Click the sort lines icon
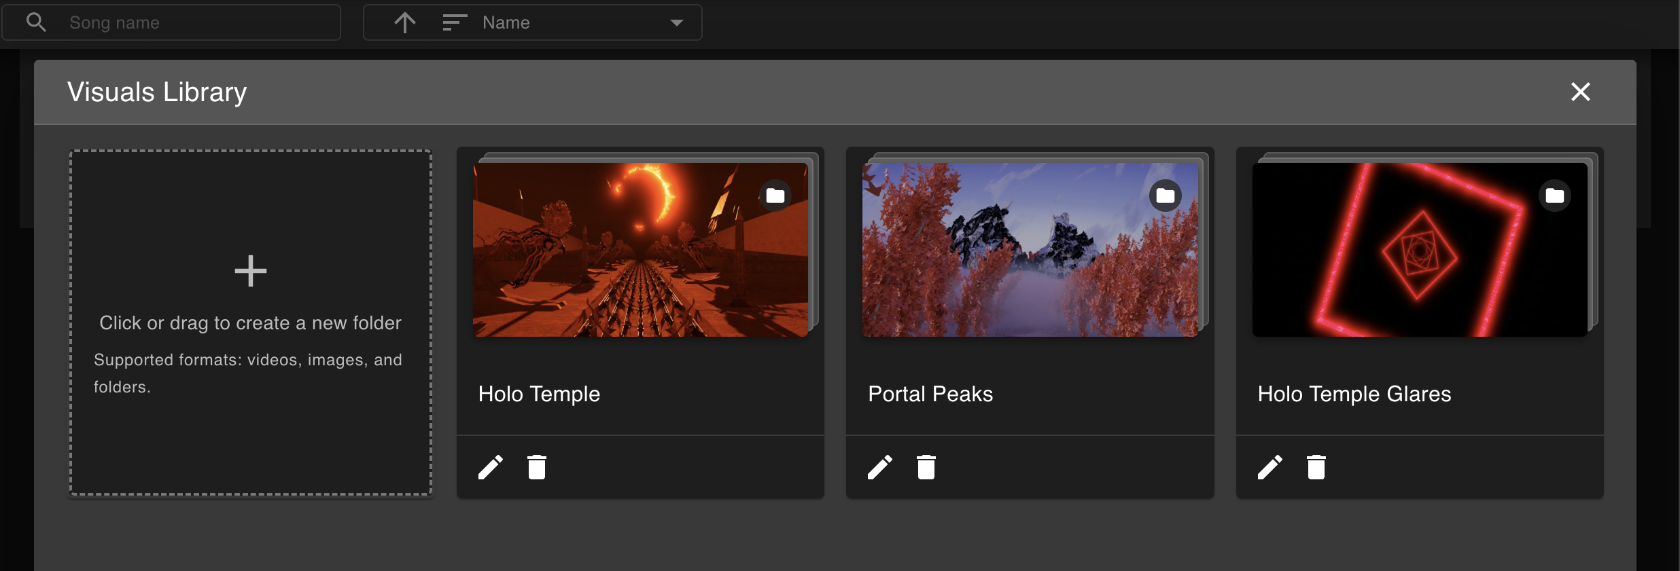This screenshot has width=1680, height=571. tap(455, 22)
